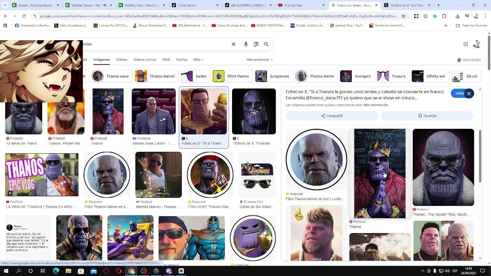Open the Chrome apps grid in bookmarks bar
The height and width of the screenshot is (276, 491).
coord(5,25)
